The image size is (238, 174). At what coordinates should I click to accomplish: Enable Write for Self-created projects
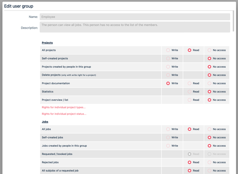tap(168, 59)
